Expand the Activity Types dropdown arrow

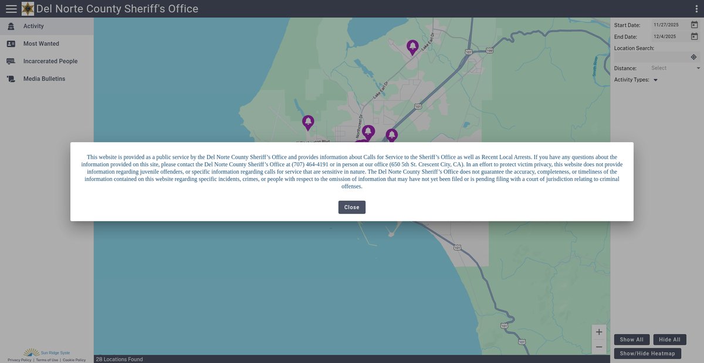tap(655, 80)
